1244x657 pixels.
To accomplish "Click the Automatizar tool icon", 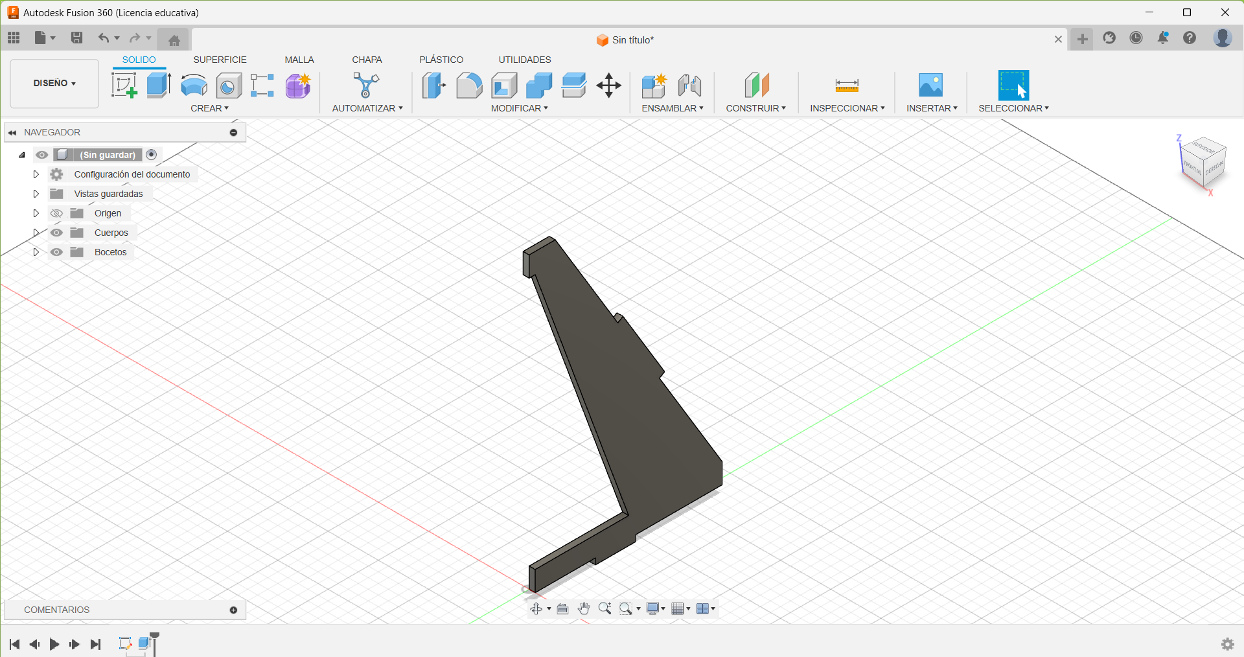I will pyautogui.click(x=366, y=85).
